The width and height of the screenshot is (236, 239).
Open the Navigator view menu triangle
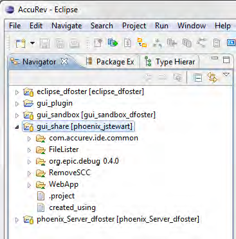point(226,75)
